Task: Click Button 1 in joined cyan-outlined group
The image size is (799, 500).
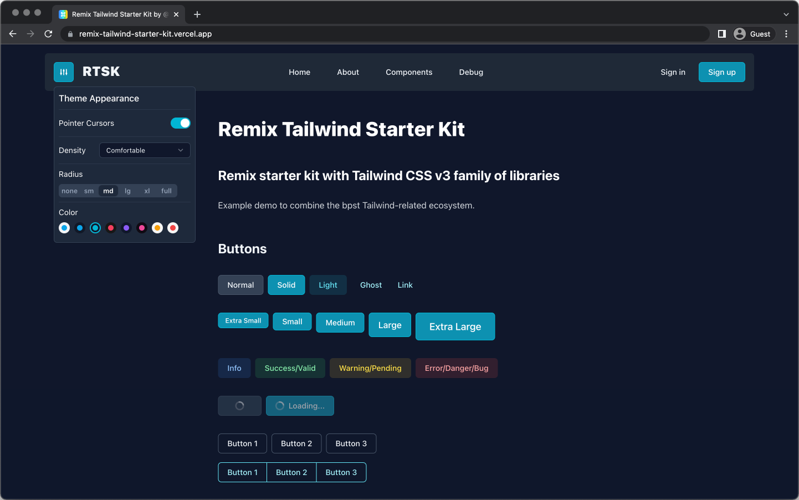Action: [x=243, y=472]
